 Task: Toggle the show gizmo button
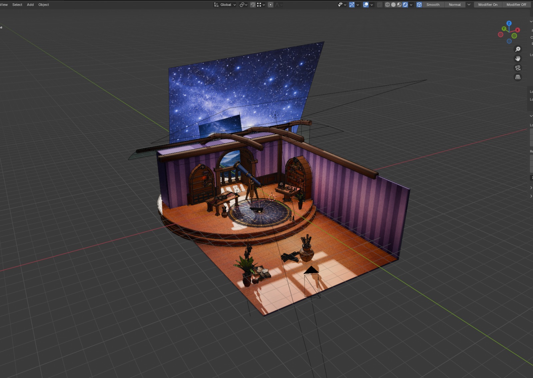[352, 5]
